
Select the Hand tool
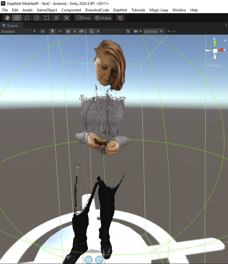point(7,18)
